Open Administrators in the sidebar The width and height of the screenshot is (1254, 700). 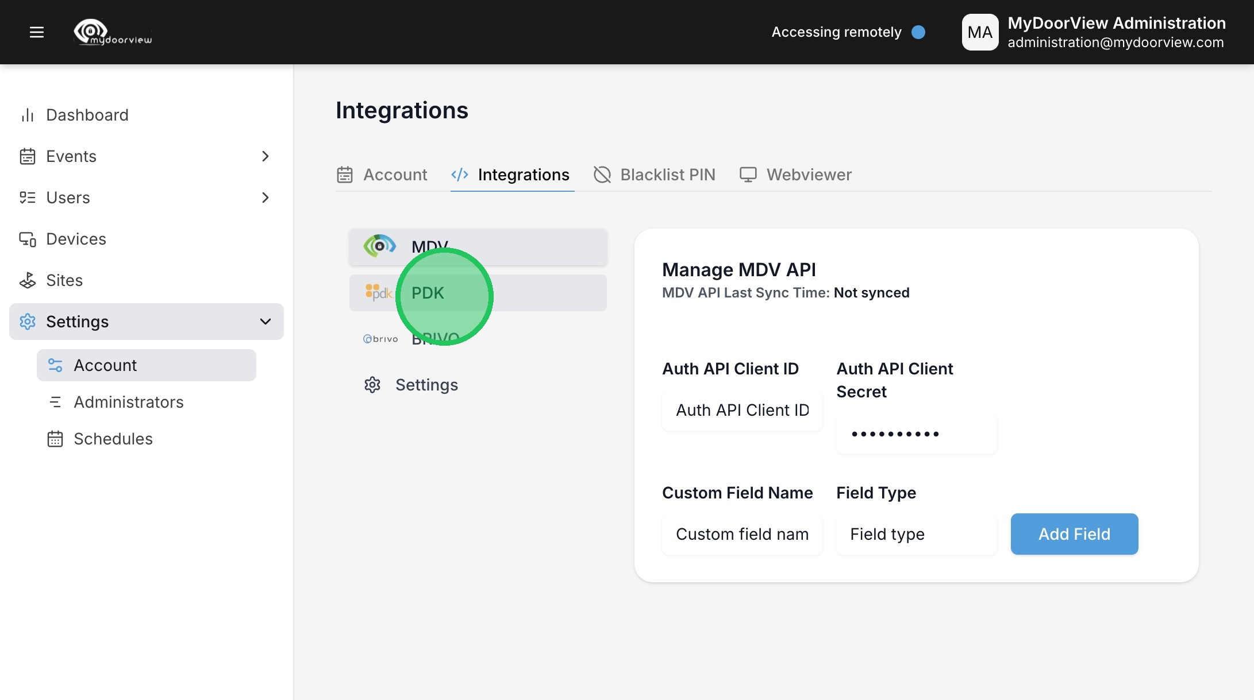(x=128, y=402)
